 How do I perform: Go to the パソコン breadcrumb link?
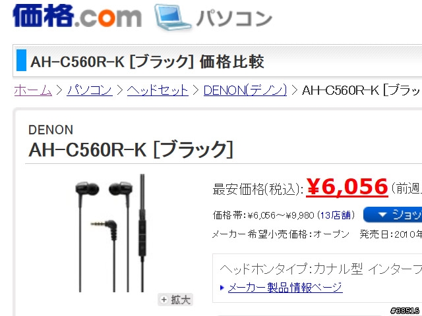coord(90,90)
